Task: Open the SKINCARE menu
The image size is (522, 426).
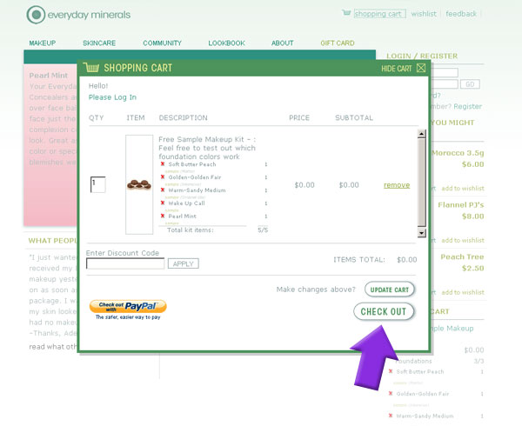Action: coord(99,43)
